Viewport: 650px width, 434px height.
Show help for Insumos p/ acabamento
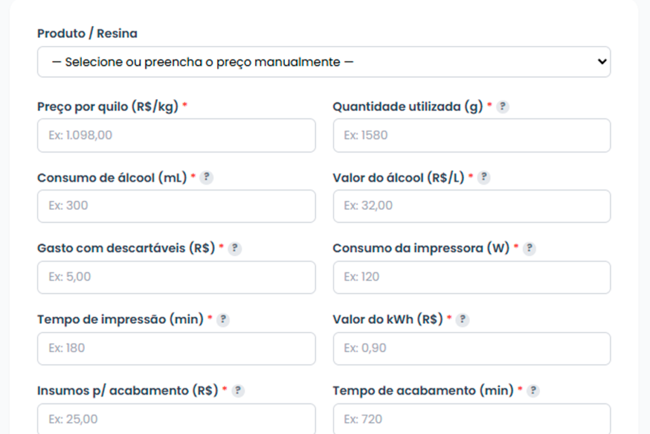tap(237, 391)
